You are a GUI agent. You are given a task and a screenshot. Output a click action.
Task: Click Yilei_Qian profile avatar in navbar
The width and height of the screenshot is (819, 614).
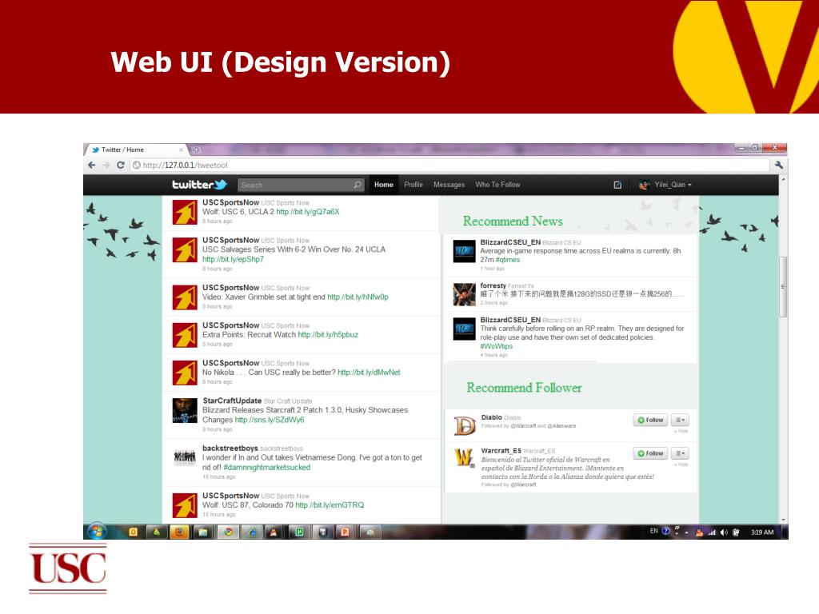click(644, 185)
